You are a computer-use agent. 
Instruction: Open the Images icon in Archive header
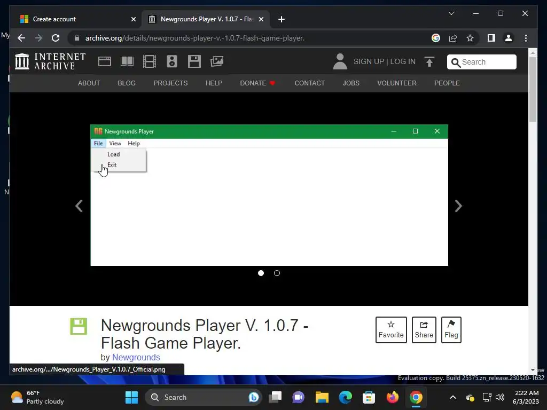click(217, 61)
